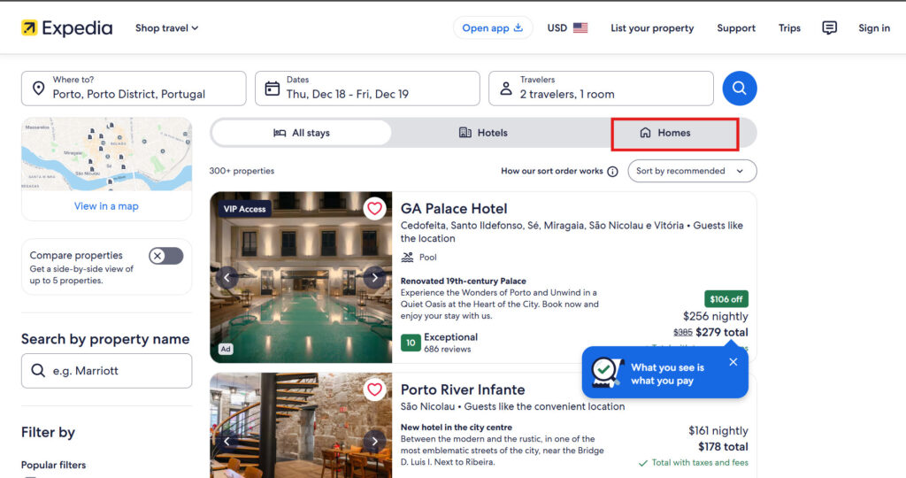The image size is (906, 478).
Task: Show previous photo of GA Palace Hotel
Action: [x=227, y=277]
